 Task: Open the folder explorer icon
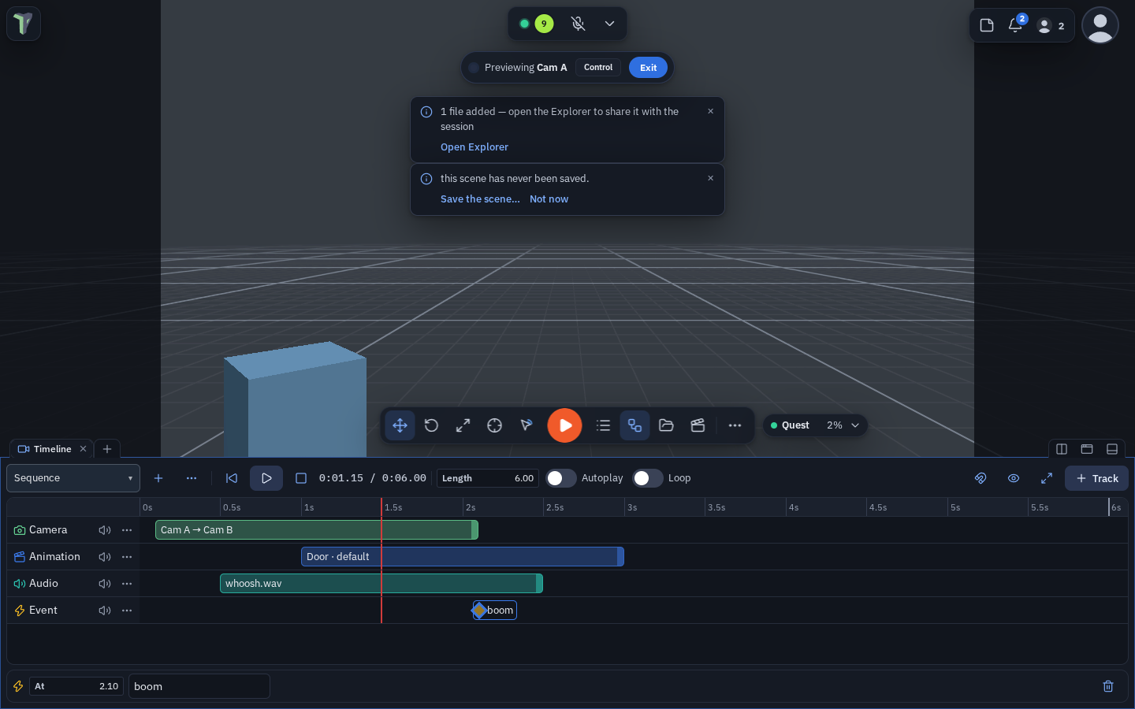pyautogui.click(x=666, y=425)
